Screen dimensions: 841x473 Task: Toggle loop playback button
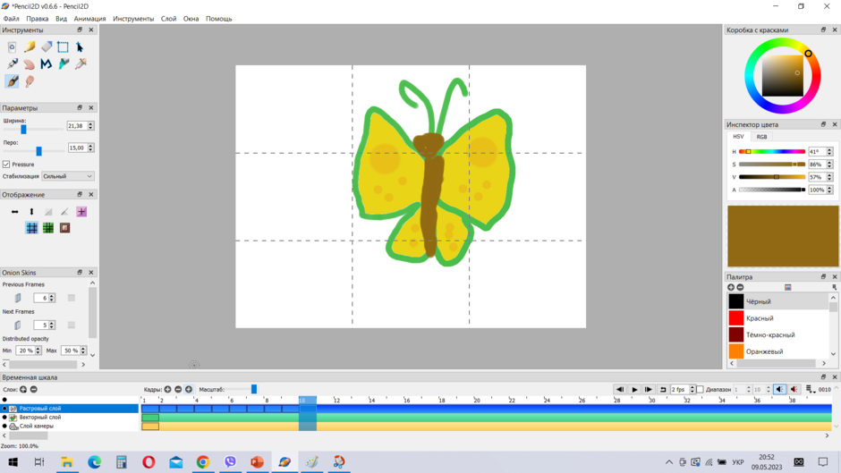663,389
